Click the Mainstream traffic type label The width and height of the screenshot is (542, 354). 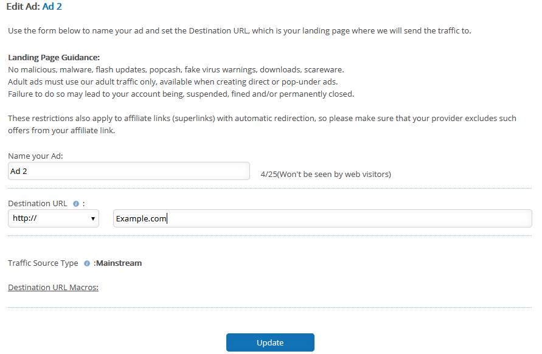point(117,263)
